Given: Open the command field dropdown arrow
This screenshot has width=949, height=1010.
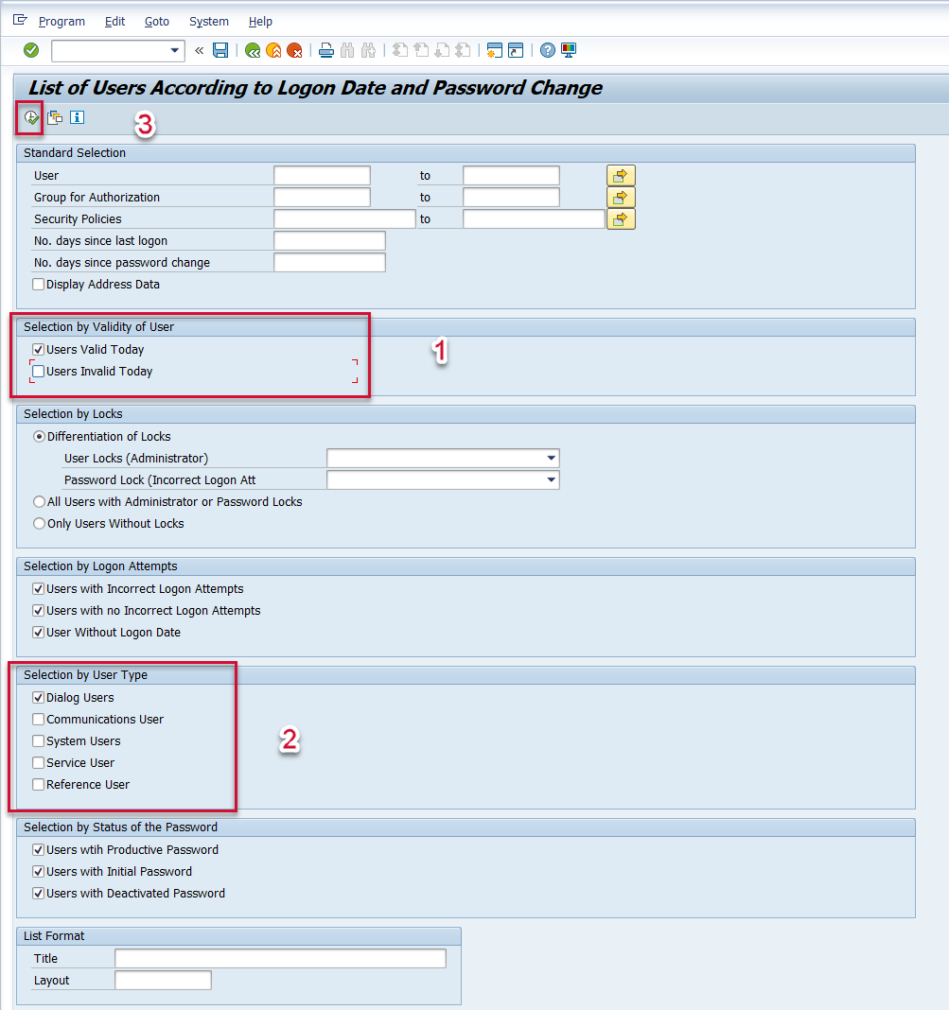Looking at the screenshot, I should pyautogui.click(x=174, y=50).
